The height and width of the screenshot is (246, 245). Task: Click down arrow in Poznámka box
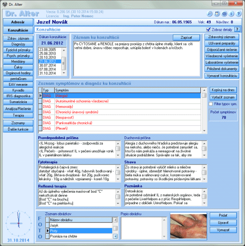click(204, 203)
